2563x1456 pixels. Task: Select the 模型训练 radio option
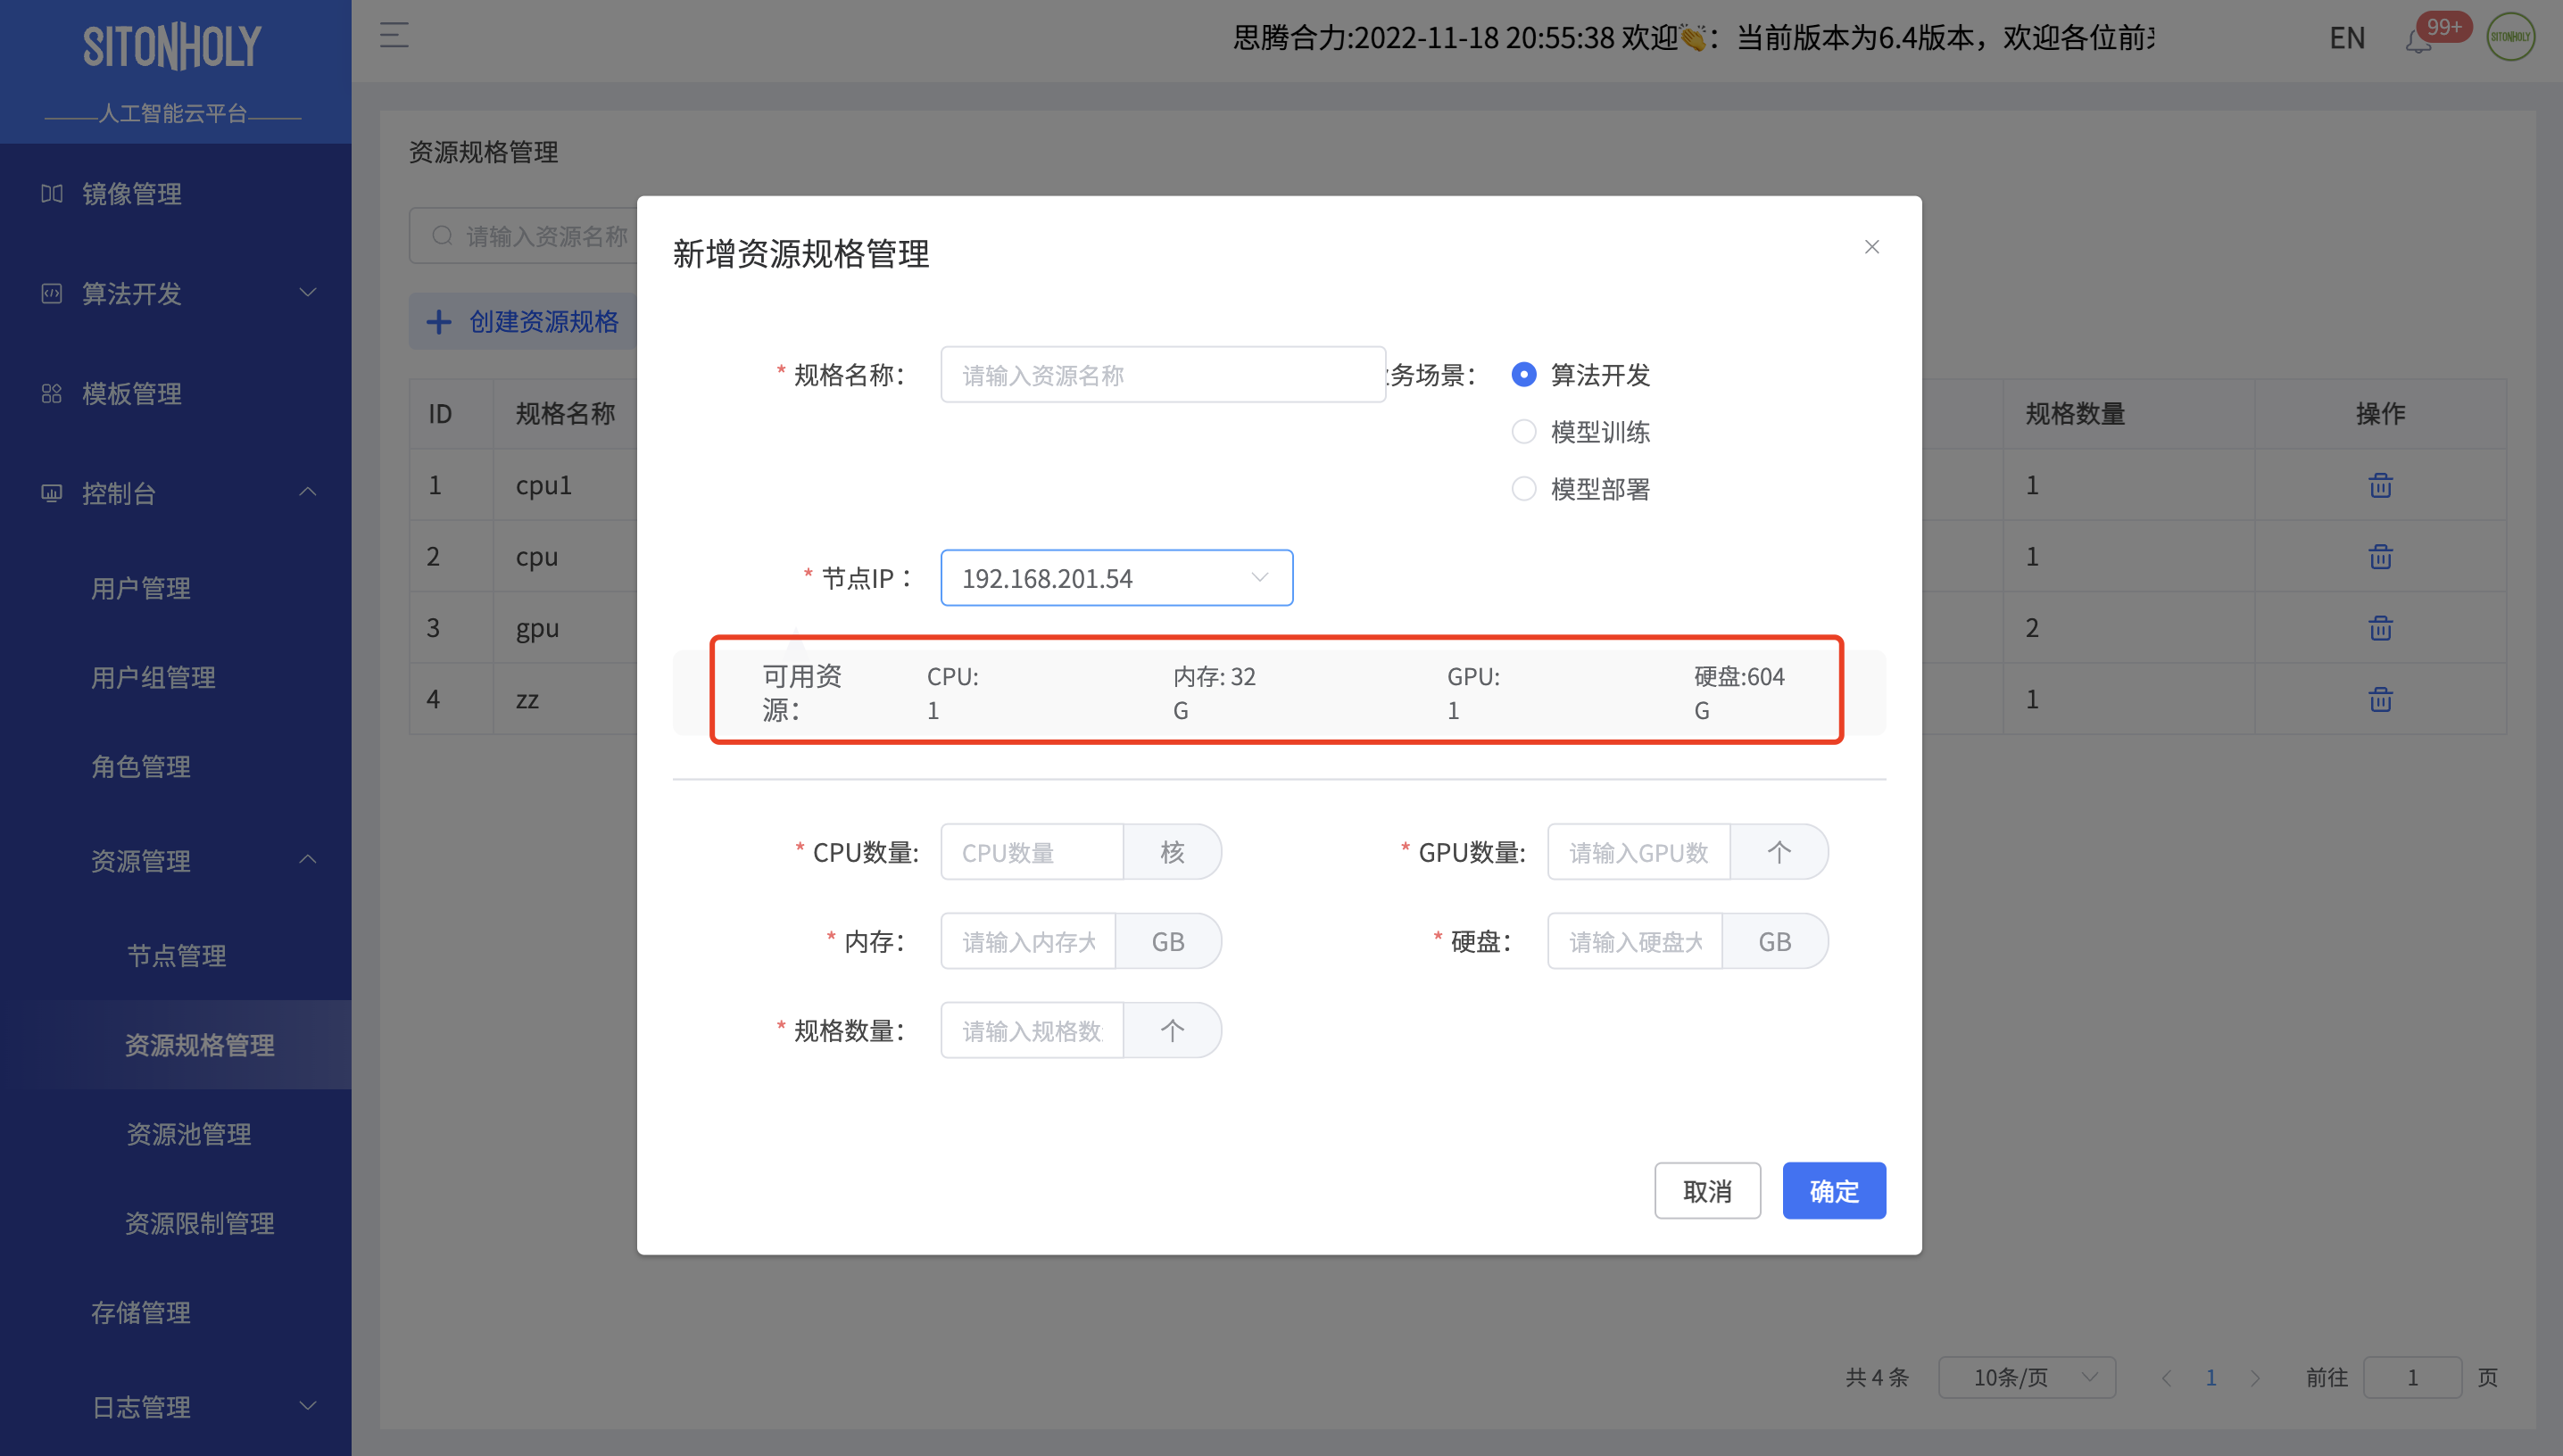[x=1523, y=431]
